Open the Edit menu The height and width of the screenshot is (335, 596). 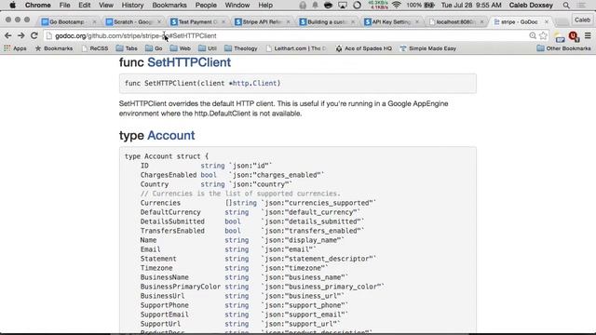[x=85, y=6]
